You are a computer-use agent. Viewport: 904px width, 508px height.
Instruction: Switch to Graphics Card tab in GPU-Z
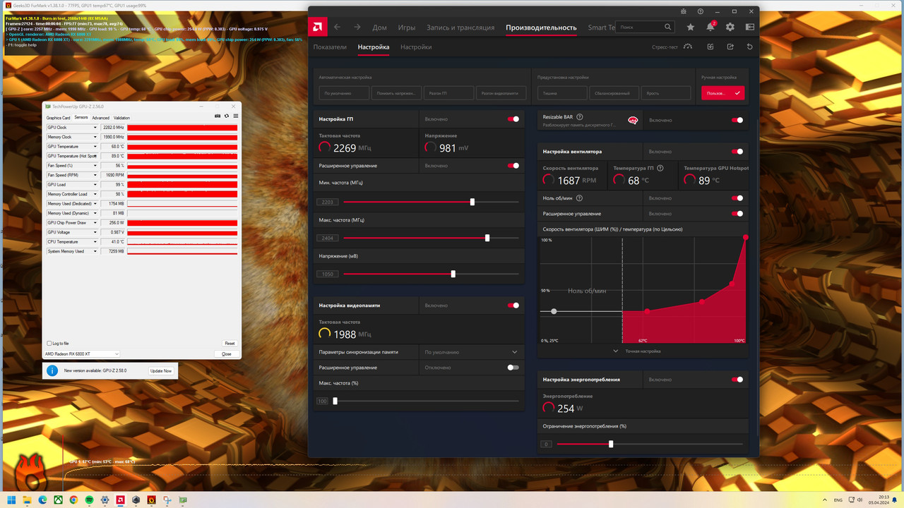click(x=58, y=118)
